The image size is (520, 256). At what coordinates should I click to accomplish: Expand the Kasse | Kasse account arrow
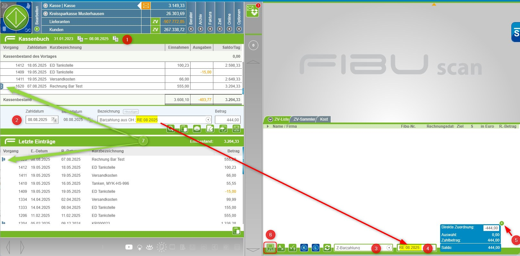click(46, 5)
